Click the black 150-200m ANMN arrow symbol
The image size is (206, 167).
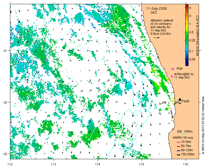click(178, 155)
